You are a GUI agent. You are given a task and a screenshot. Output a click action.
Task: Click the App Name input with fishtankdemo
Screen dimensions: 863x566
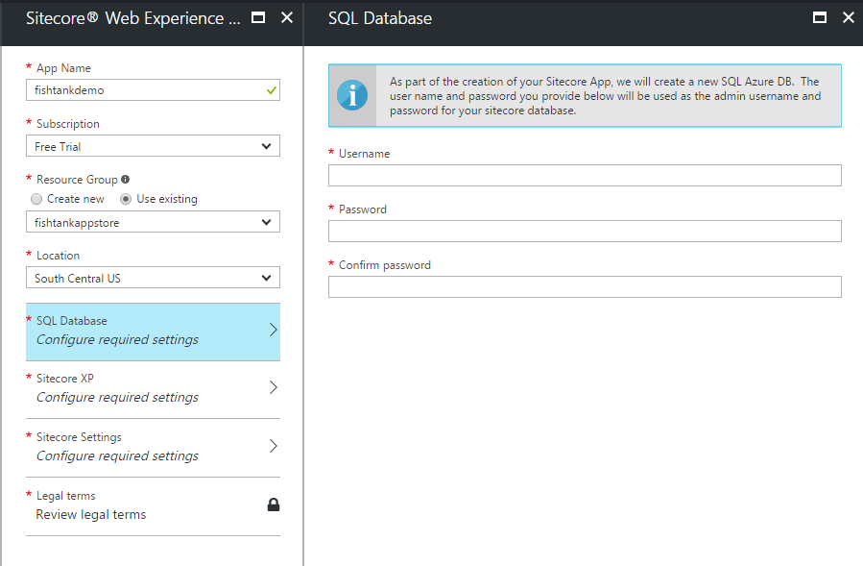point(153,89)
